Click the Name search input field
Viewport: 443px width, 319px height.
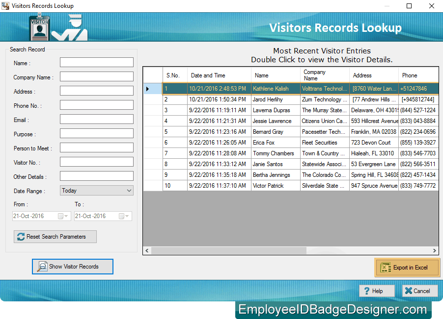pyautogui.click(x=96, y=62)
